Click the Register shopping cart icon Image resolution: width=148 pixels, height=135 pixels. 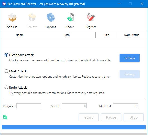pyautogui.click(x=91, y=17)
